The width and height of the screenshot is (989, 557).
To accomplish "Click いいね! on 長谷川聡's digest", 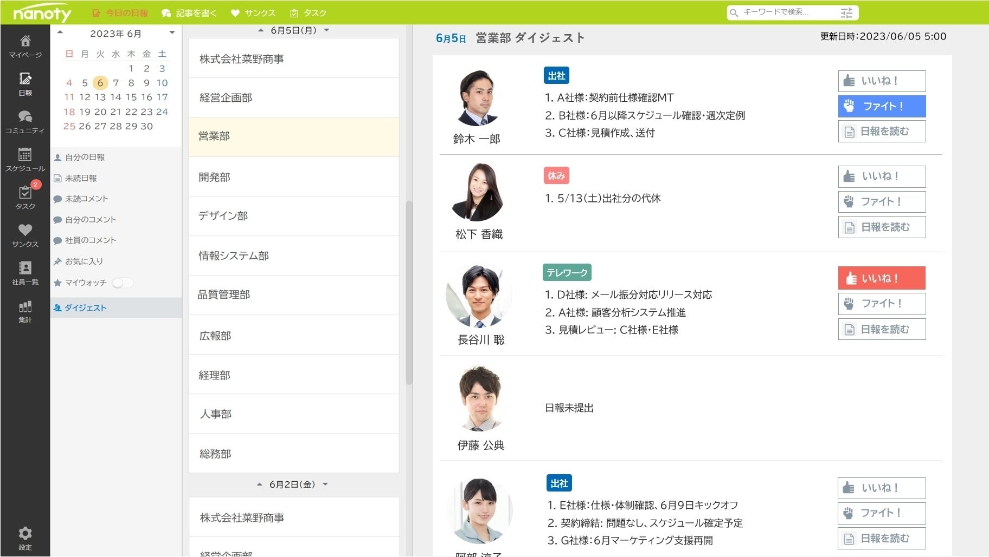I will (882, 278).
